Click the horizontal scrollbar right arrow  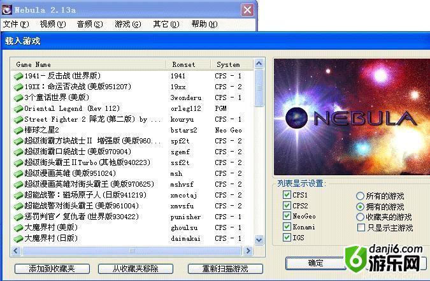point(248,251)
